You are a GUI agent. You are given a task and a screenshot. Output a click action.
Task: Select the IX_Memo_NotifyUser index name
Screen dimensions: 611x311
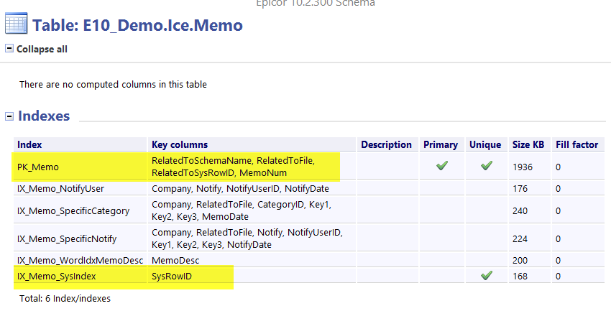click(x=60, y=189)
